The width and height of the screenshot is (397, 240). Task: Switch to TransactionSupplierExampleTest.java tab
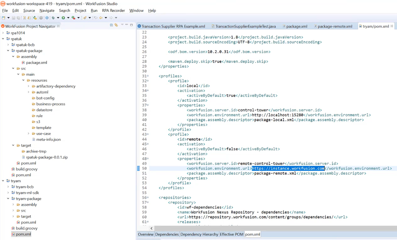pos(244,26)
